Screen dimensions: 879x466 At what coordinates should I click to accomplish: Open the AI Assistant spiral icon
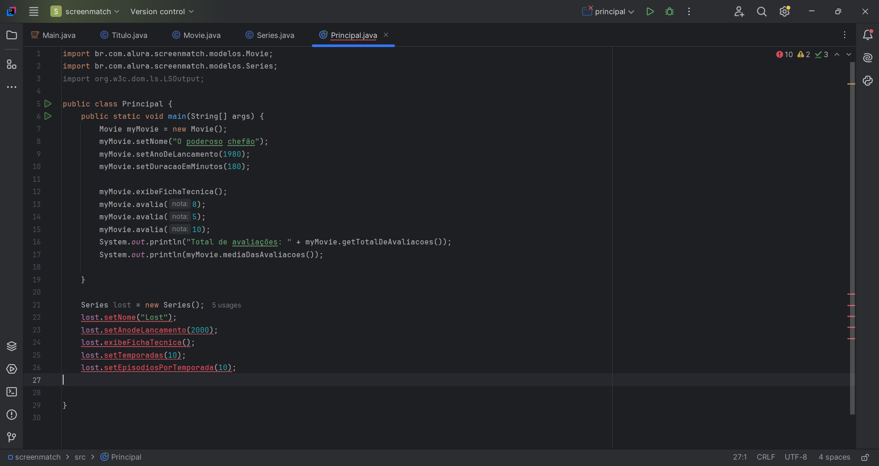pos(868,58)
